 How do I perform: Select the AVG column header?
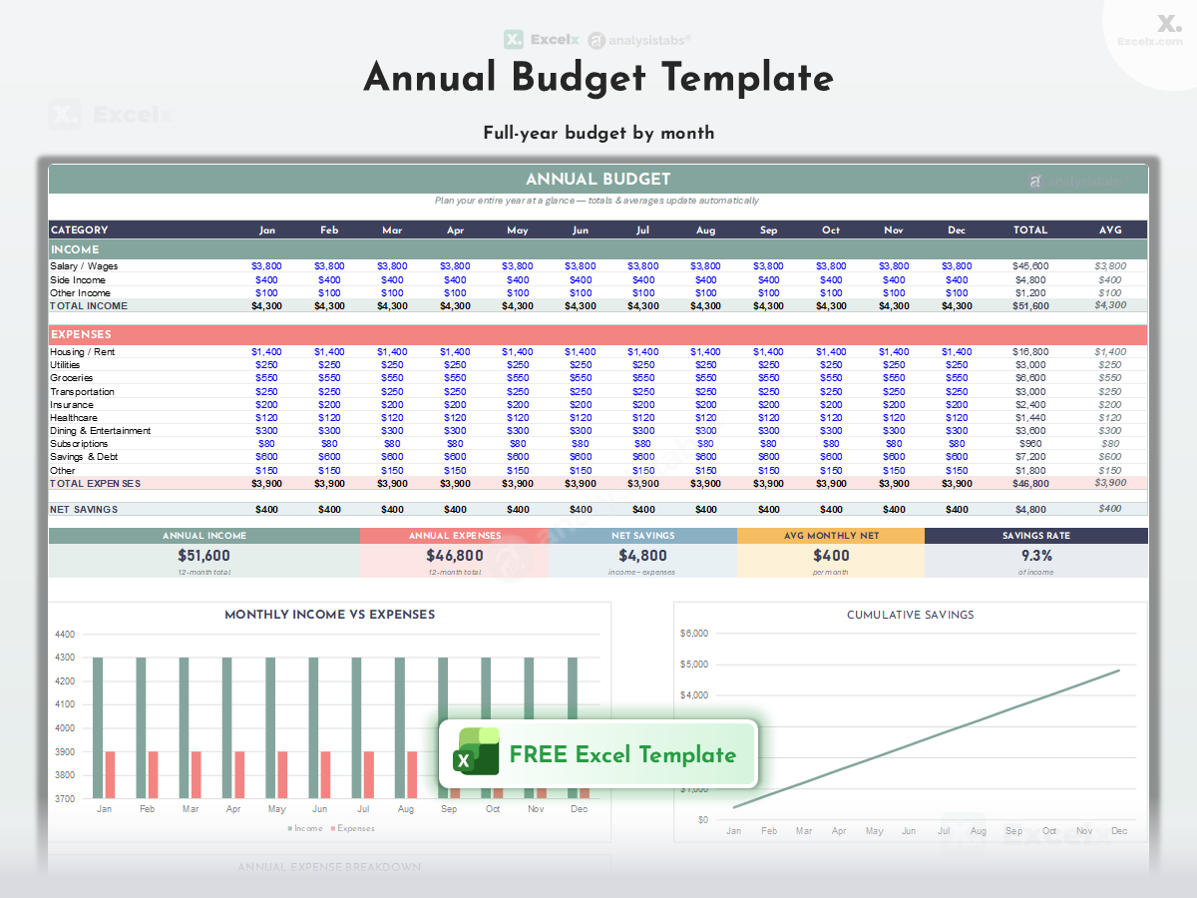pyautogui.click(x=1110, y=230)
